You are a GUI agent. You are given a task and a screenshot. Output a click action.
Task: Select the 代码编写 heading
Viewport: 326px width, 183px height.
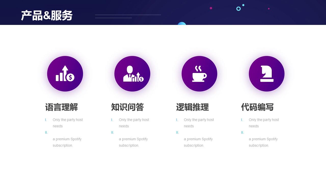(257, 107)
